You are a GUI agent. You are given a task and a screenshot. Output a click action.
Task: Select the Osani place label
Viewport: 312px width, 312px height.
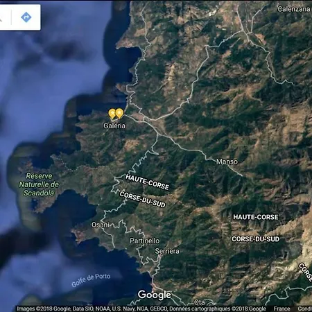coord(100,225)
